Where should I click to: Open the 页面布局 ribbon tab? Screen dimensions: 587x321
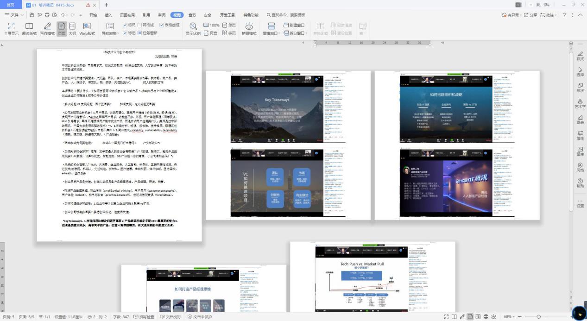click(x=127, y=15)
